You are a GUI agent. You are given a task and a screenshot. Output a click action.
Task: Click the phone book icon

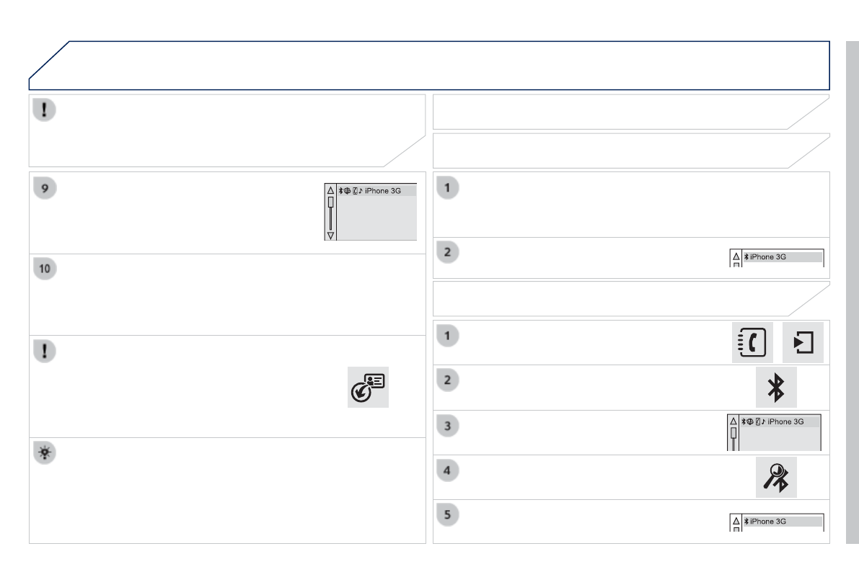coord(751,342)
